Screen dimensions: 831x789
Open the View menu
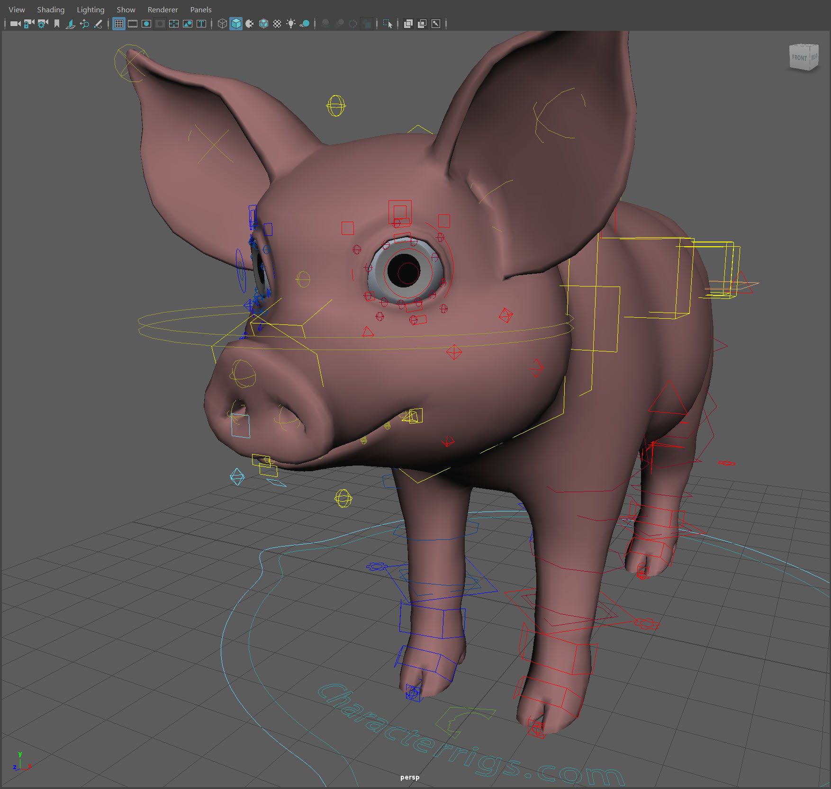click(x=17, y=9)
